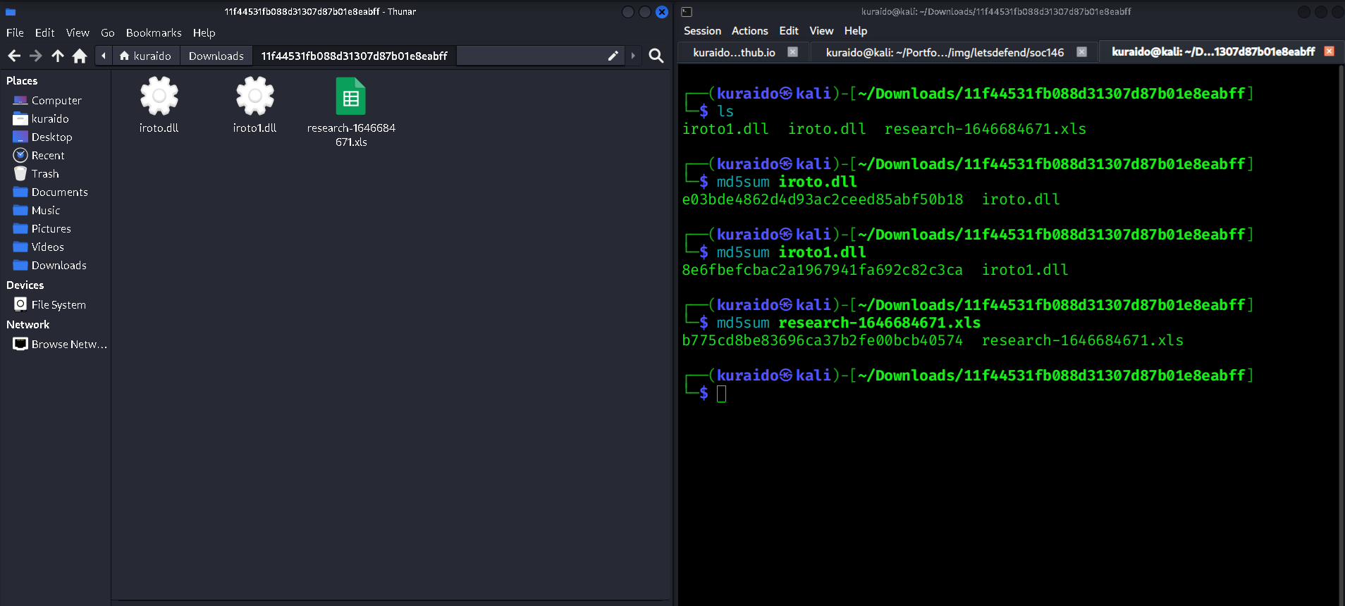Open Trash in Places sidebar
Viewport: 1345px width, 606px height.
(x=45, y=173)
